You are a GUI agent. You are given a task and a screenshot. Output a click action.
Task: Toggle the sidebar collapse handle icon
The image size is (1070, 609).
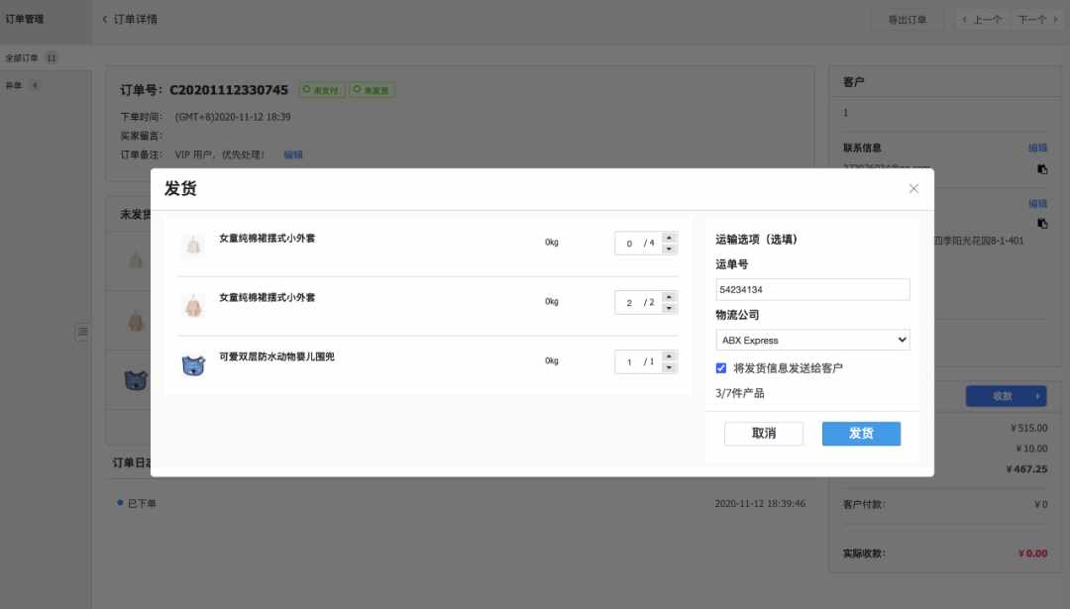point(82,332)
